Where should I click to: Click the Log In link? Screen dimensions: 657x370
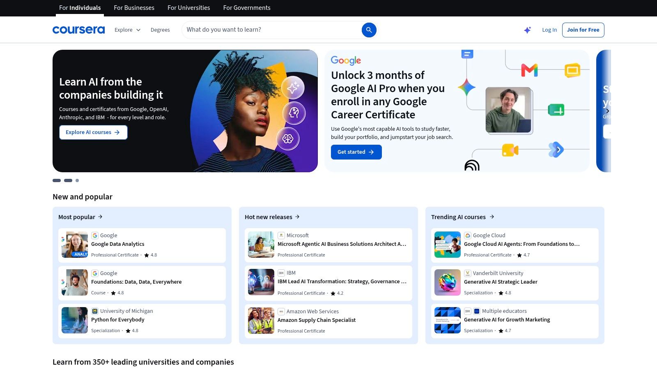[549, 30]
